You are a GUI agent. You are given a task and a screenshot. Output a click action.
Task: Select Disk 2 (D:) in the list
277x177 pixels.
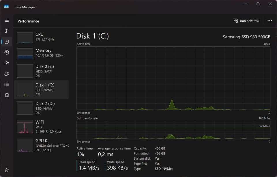42,108
